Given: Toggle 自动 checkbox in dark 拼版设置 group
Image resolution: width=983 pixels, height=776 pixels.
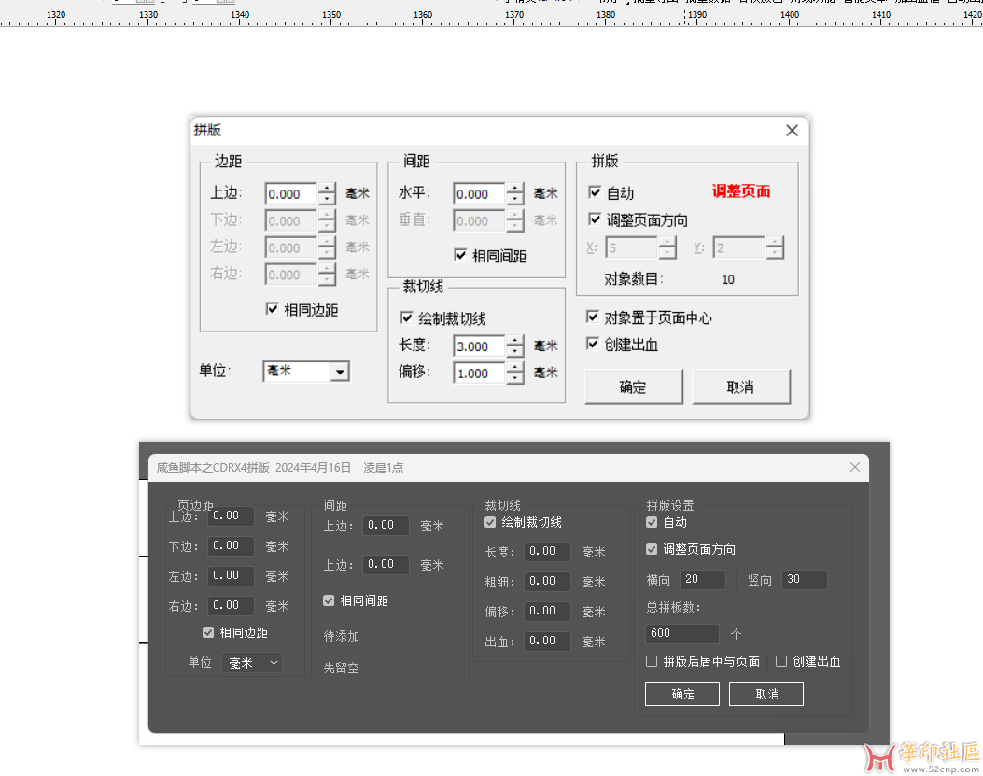Looking at the screenshot, I should coord(653,523).
